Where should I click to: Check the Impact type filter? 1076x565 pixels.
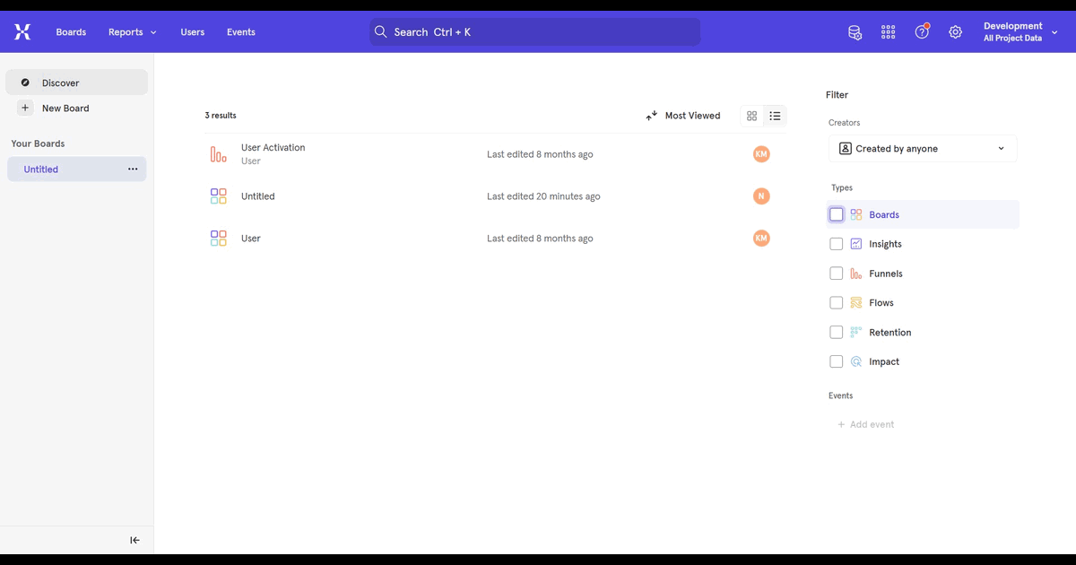coord(837,362)
